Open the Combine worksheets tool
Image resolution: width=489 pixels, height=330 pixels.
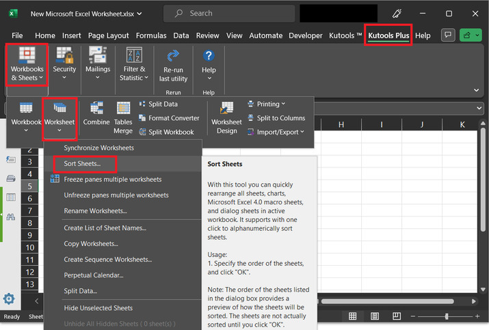96,114
